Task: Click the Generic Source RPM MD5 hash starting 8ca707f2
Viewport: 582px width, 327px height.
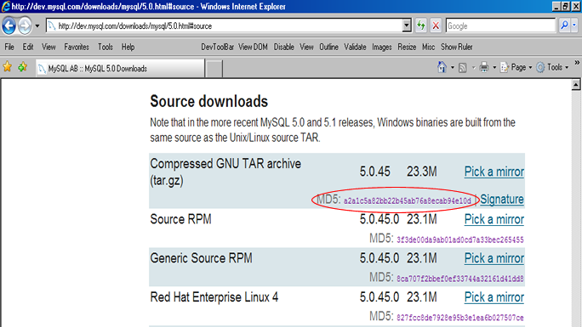Action: point(459,279)
